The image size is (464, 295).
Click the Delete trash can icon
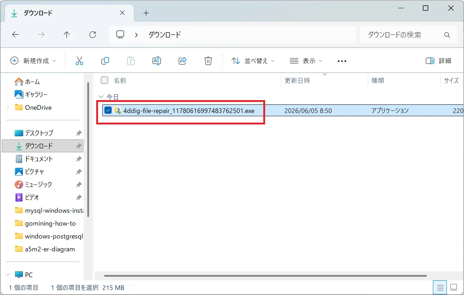tap(208, 61)
